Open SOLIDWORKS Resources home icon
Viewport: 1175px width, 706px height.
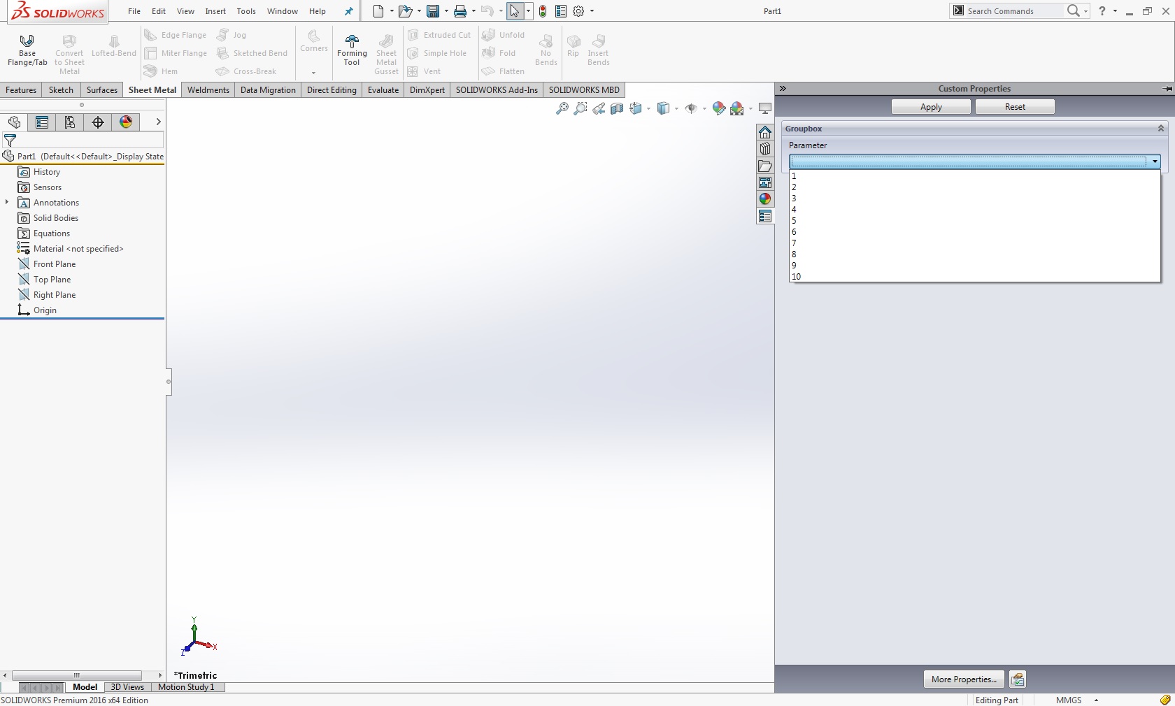click(x=765, y=132)
